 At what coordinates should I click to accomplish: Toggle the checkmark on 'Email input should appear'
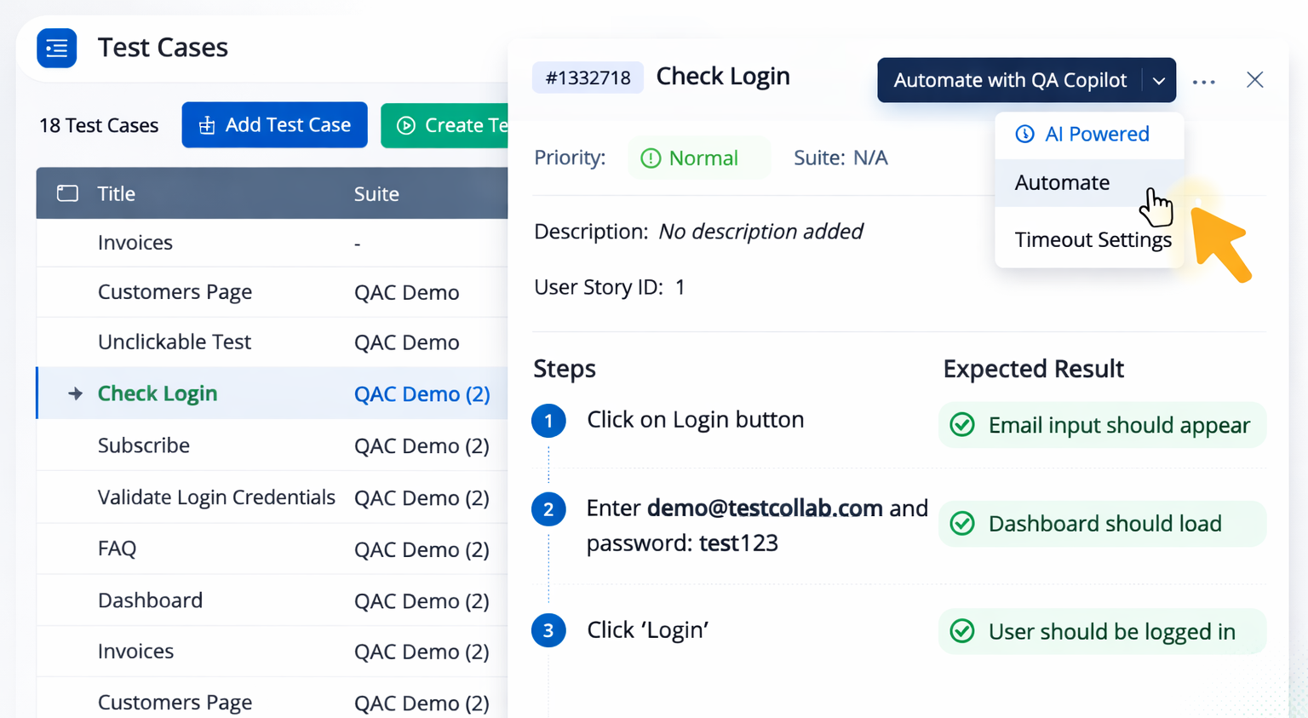[962, 424]
